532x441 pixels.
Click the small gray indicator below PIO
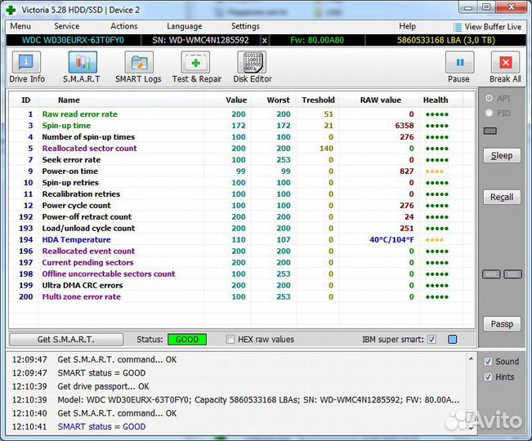point(490,131)
